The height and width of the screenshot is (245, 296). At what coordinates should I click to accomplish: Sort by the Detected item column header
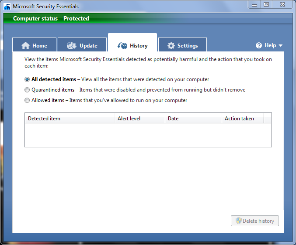click(x=70, y=119)
